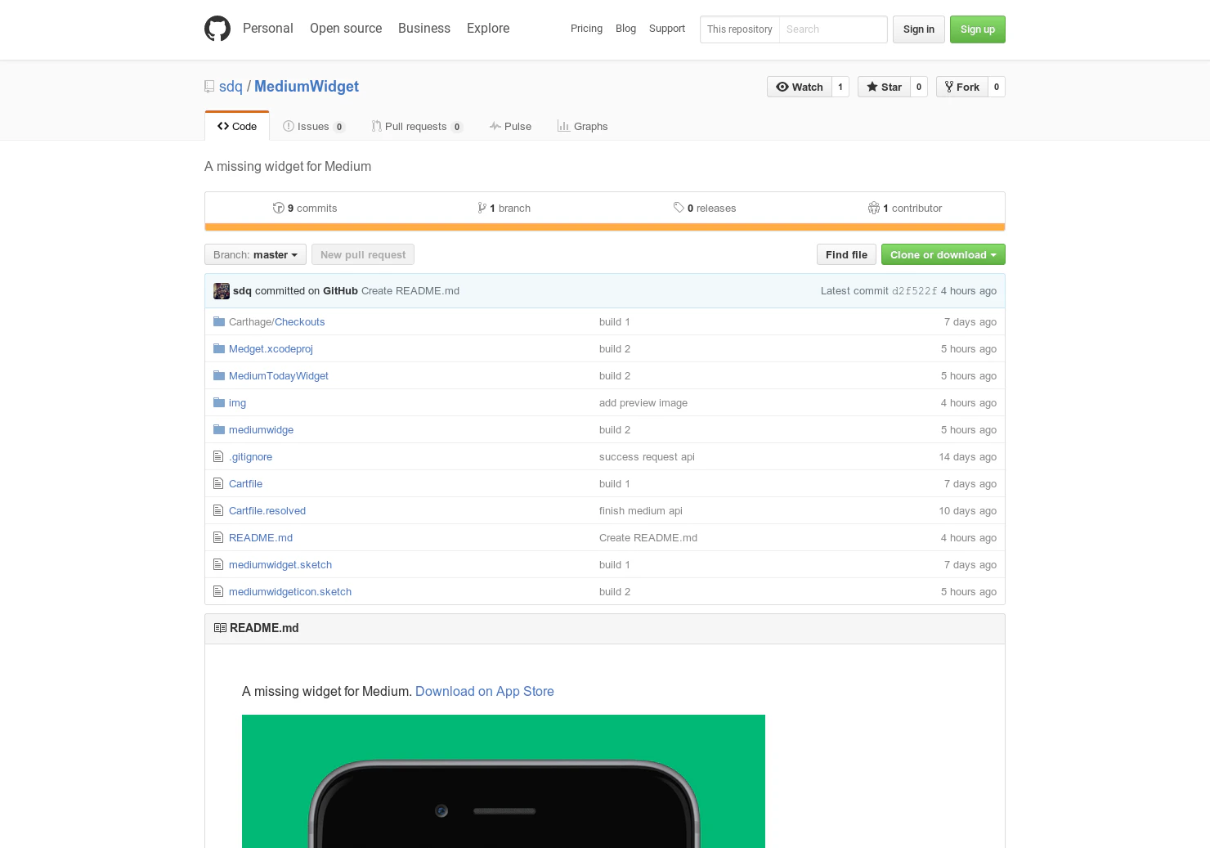Viewport: 1210px width, 848px height.
Task: Open the Branch: master dropdown
Action: pyautogui.click(x=254, y=254)
